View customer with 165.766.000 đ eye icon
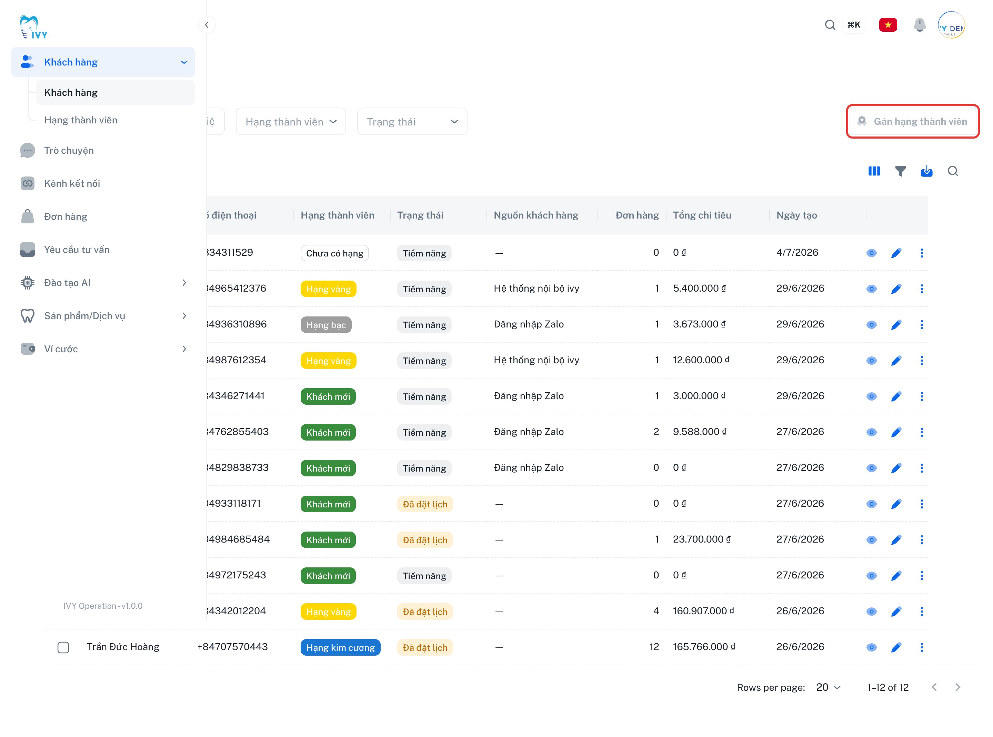Screen dimensions: 993x737 coord(871,647)
